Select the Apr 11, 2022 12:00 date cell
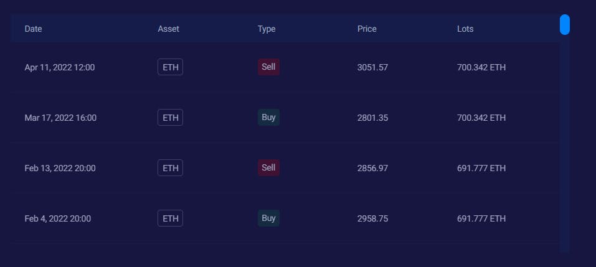596x267 pixels. tap(60, 67)
